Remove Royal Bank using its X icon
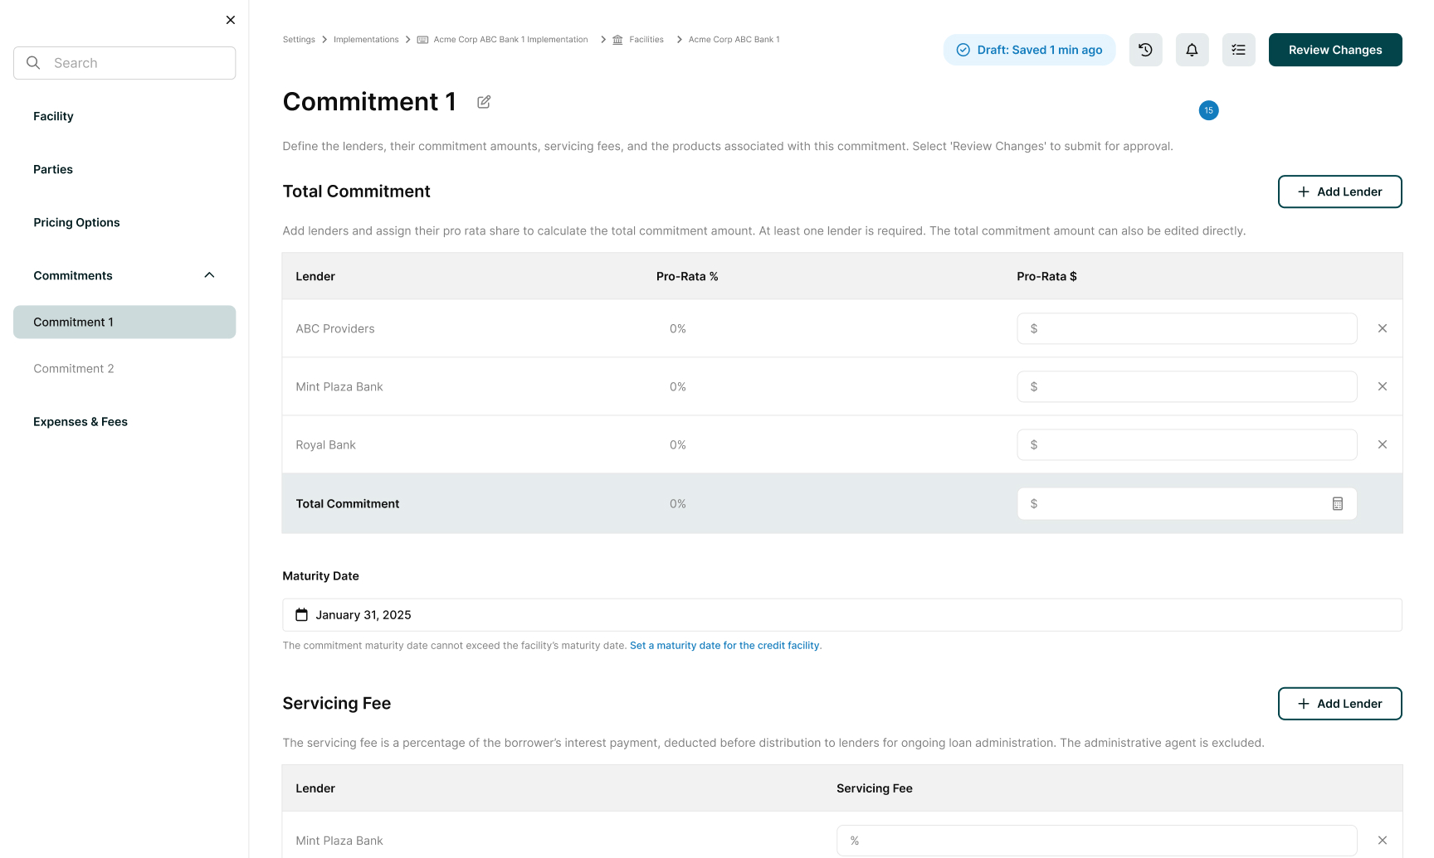The width and height of the screenshot is (1434, 858). 1383,444
